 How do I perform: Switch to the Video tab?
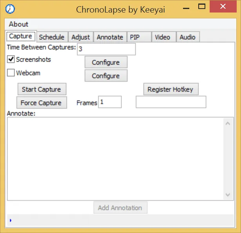click(162, 37)
